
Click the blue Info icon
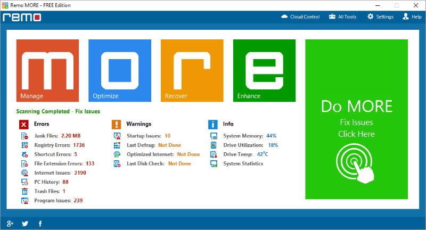coord(212,125)
